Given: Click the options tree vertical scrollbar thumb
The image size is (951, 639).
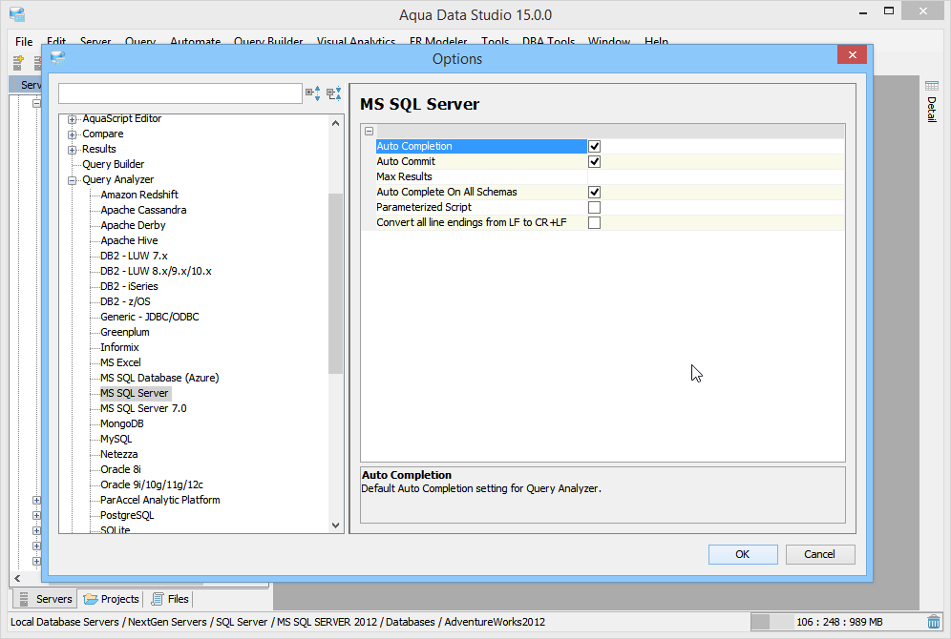Looking at the screenshot, I should tap(335, 283).
